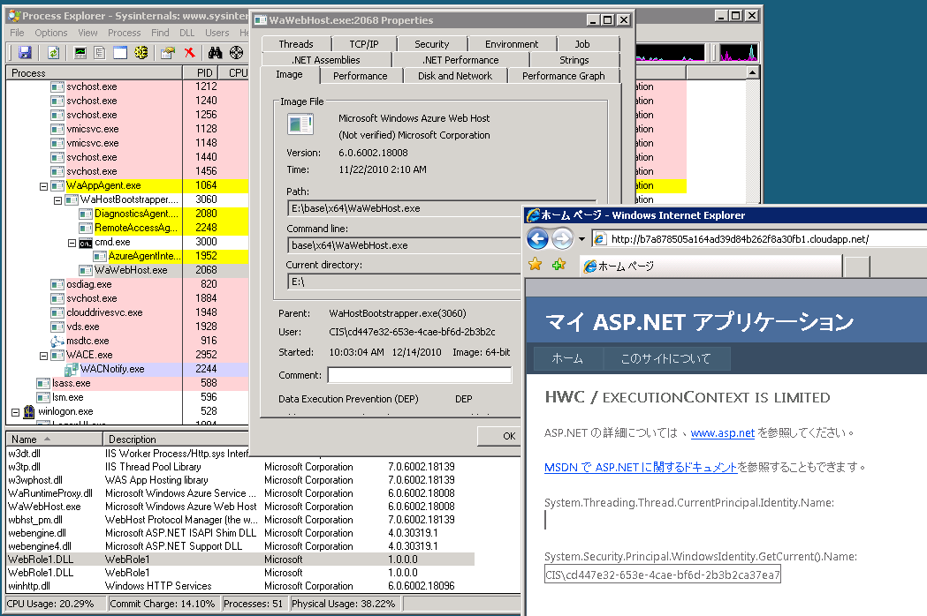
Task: Collapse the WACE.exe tree node
Action: point(44,356)
